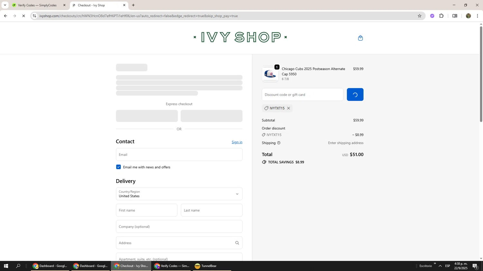Click the Address input field
483x271 pixels.
point(179,243)
